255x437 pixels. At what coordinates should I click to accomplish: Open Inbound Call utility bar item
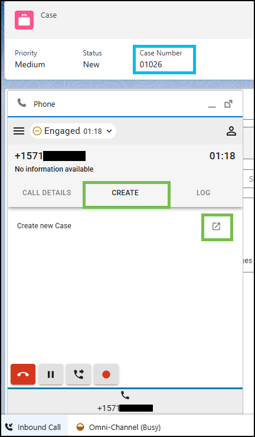[34, 427]
